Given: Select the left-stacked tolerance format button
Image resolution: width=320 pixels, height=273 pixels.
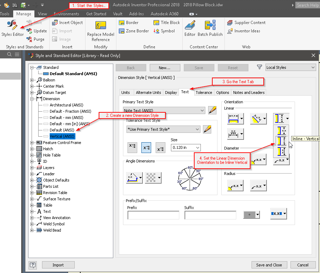Looking at the screenshot, I should click(132, 147).
